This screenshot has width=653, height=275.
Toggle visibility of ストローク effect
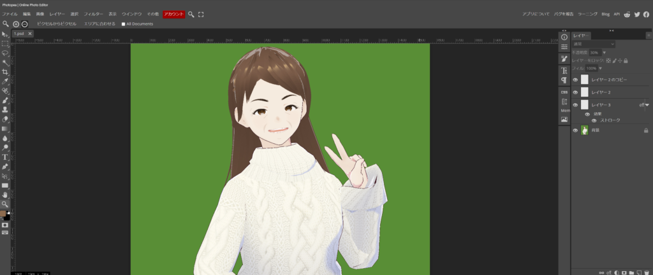594,120
